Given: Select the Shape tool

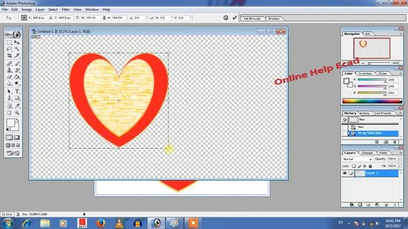Looking at the screenshot, I should coord(17,98).
